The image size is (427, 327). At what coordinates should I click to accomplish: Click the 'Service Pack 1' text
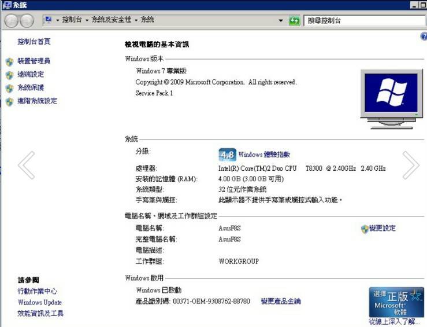tap(154, 93)
